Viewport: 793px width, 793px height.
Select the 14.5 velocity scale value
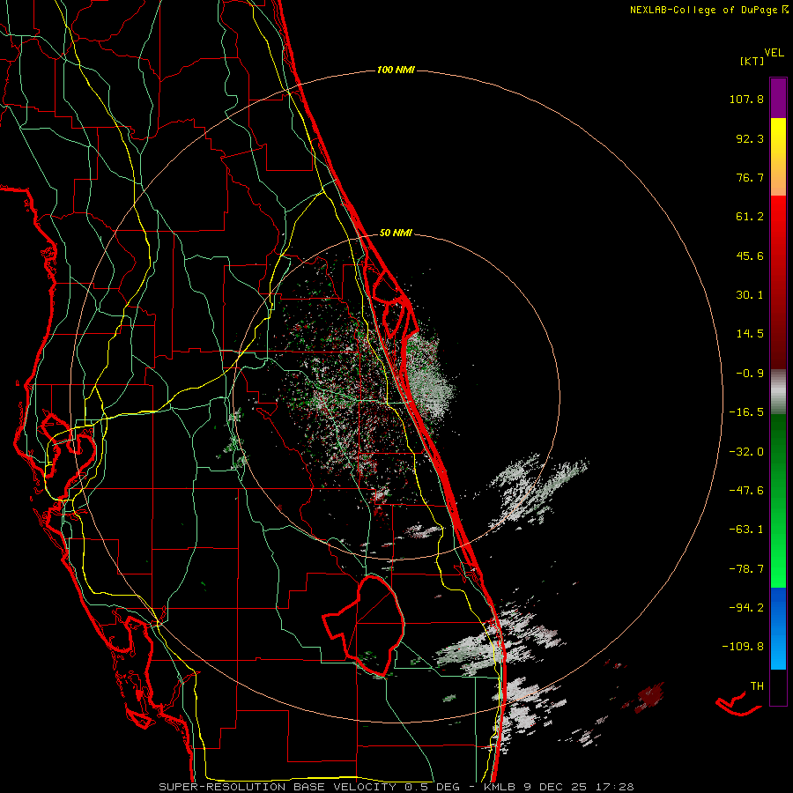pyautogui.click(x=750, y=334)
